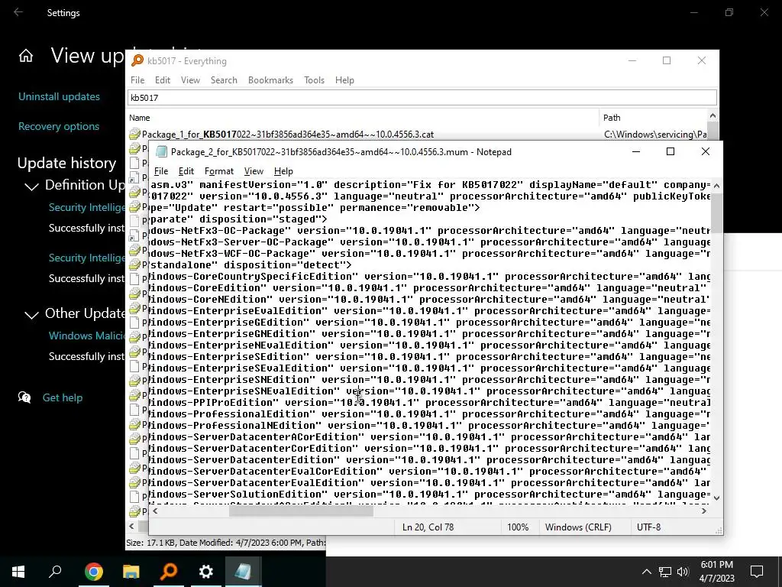Image resolution: width=782 pixels, height=587 pixels.
Task: Open the clock showing 6:01 PM
Action: coord(716,572)
